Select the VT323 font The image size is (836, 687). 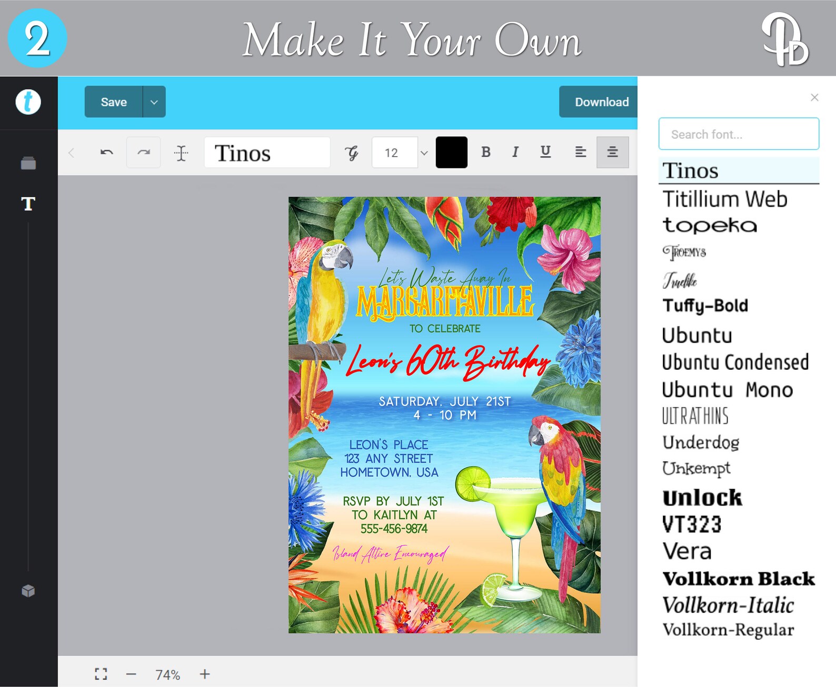click(692, 524)
